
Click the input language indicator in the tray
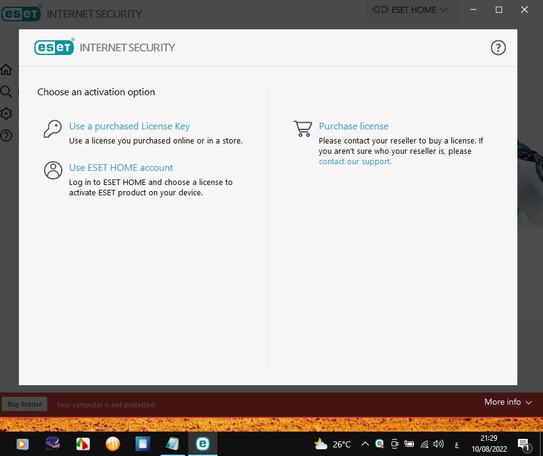point(456,445)
